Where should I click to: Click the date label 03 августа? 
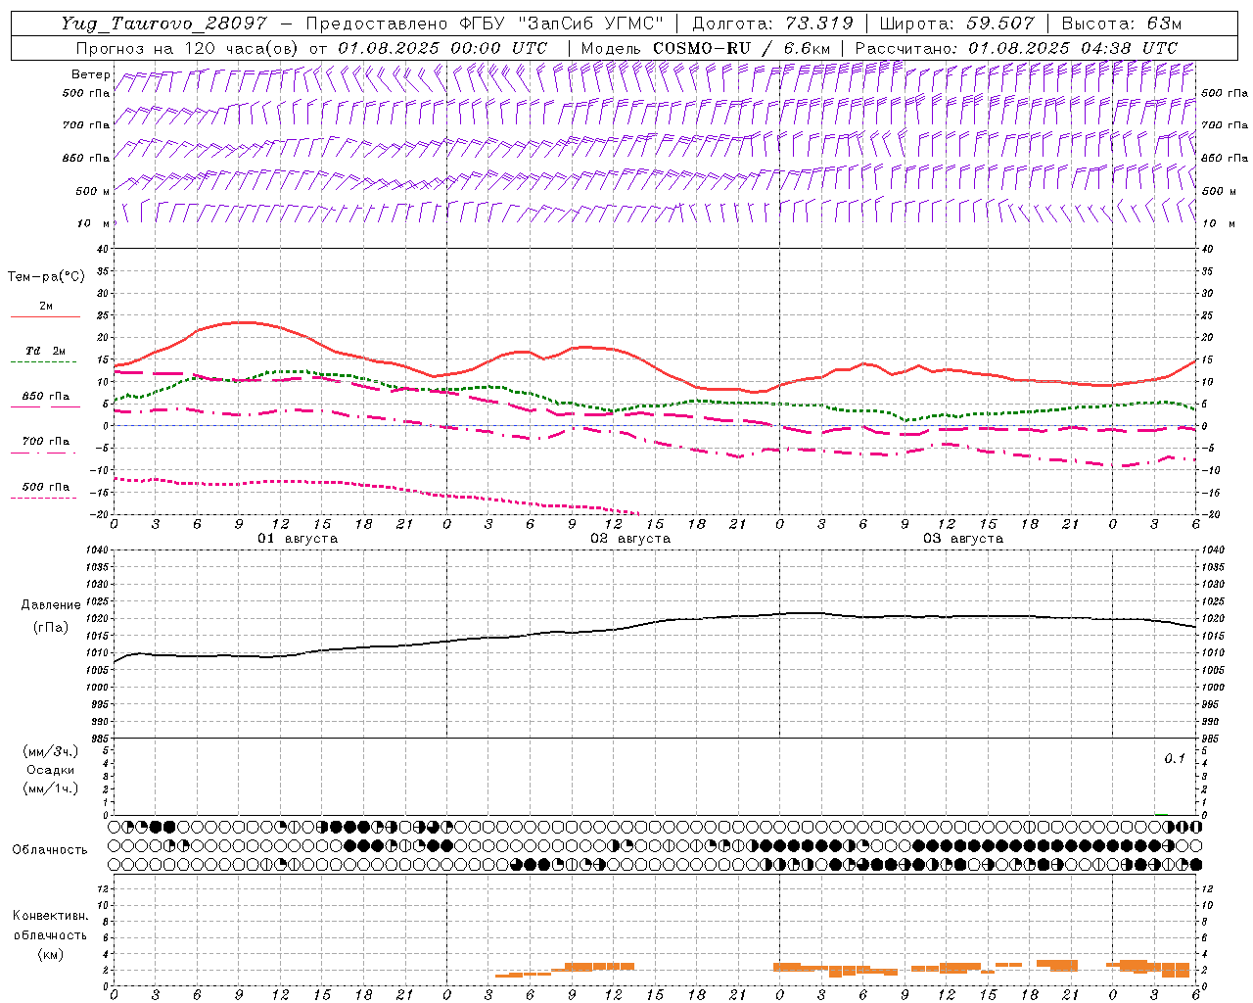tap(963, 539)
